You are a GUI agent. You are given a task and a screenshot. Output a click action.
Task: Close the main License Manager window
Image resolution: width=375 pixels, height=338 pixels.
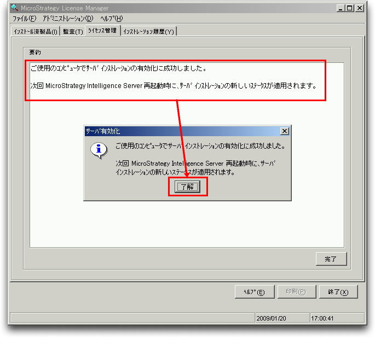[x=360, y=8]
